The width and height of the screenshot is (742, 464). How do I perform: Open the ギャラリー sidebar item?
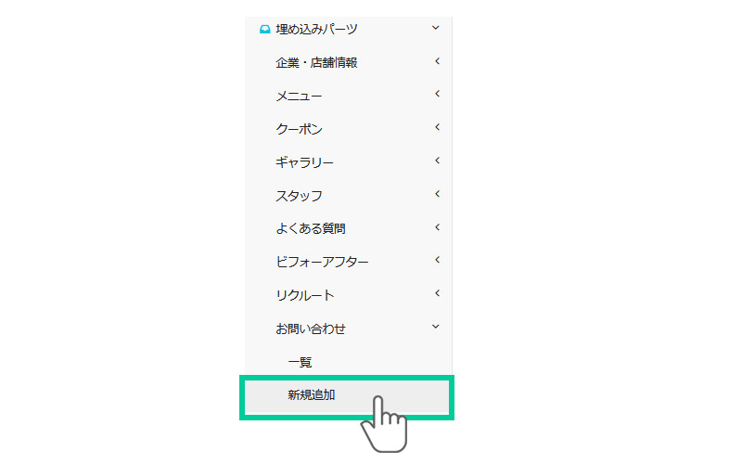click(304, 162)
